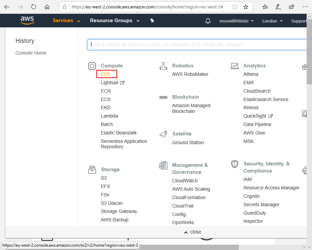Open Storage Gateway
The image size is (312, 250).
click(x=119, y=211)
